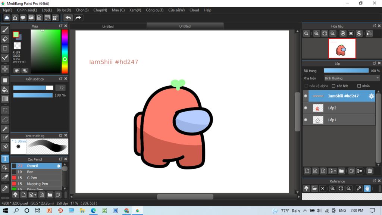
Task: Duplicate the layer in the Layers panel
Action: point(351,171)
